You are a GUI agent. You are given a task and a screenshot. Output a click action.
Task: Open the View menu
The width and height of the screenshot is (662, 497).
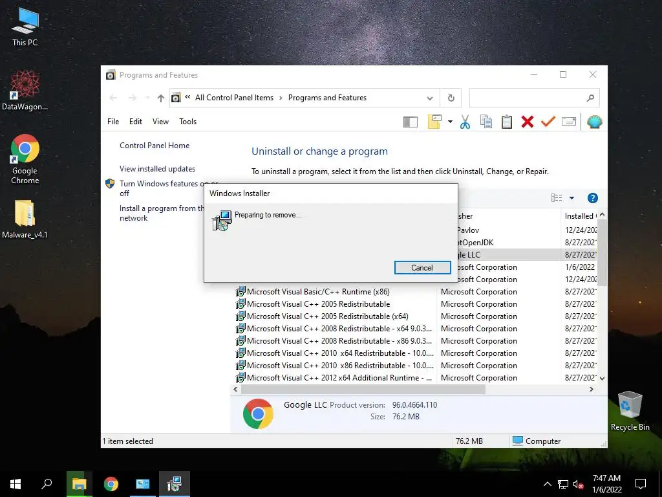(160, 122)
